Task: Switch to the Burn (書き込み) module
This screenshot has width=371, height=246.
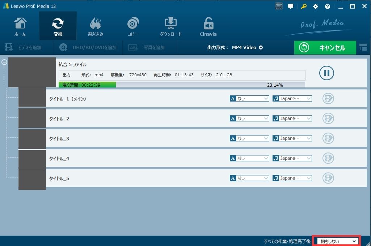Action: tap(95, 26)
